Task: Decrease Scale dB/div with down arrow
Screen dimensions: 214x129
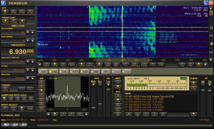Action: (x=28, y=40)
